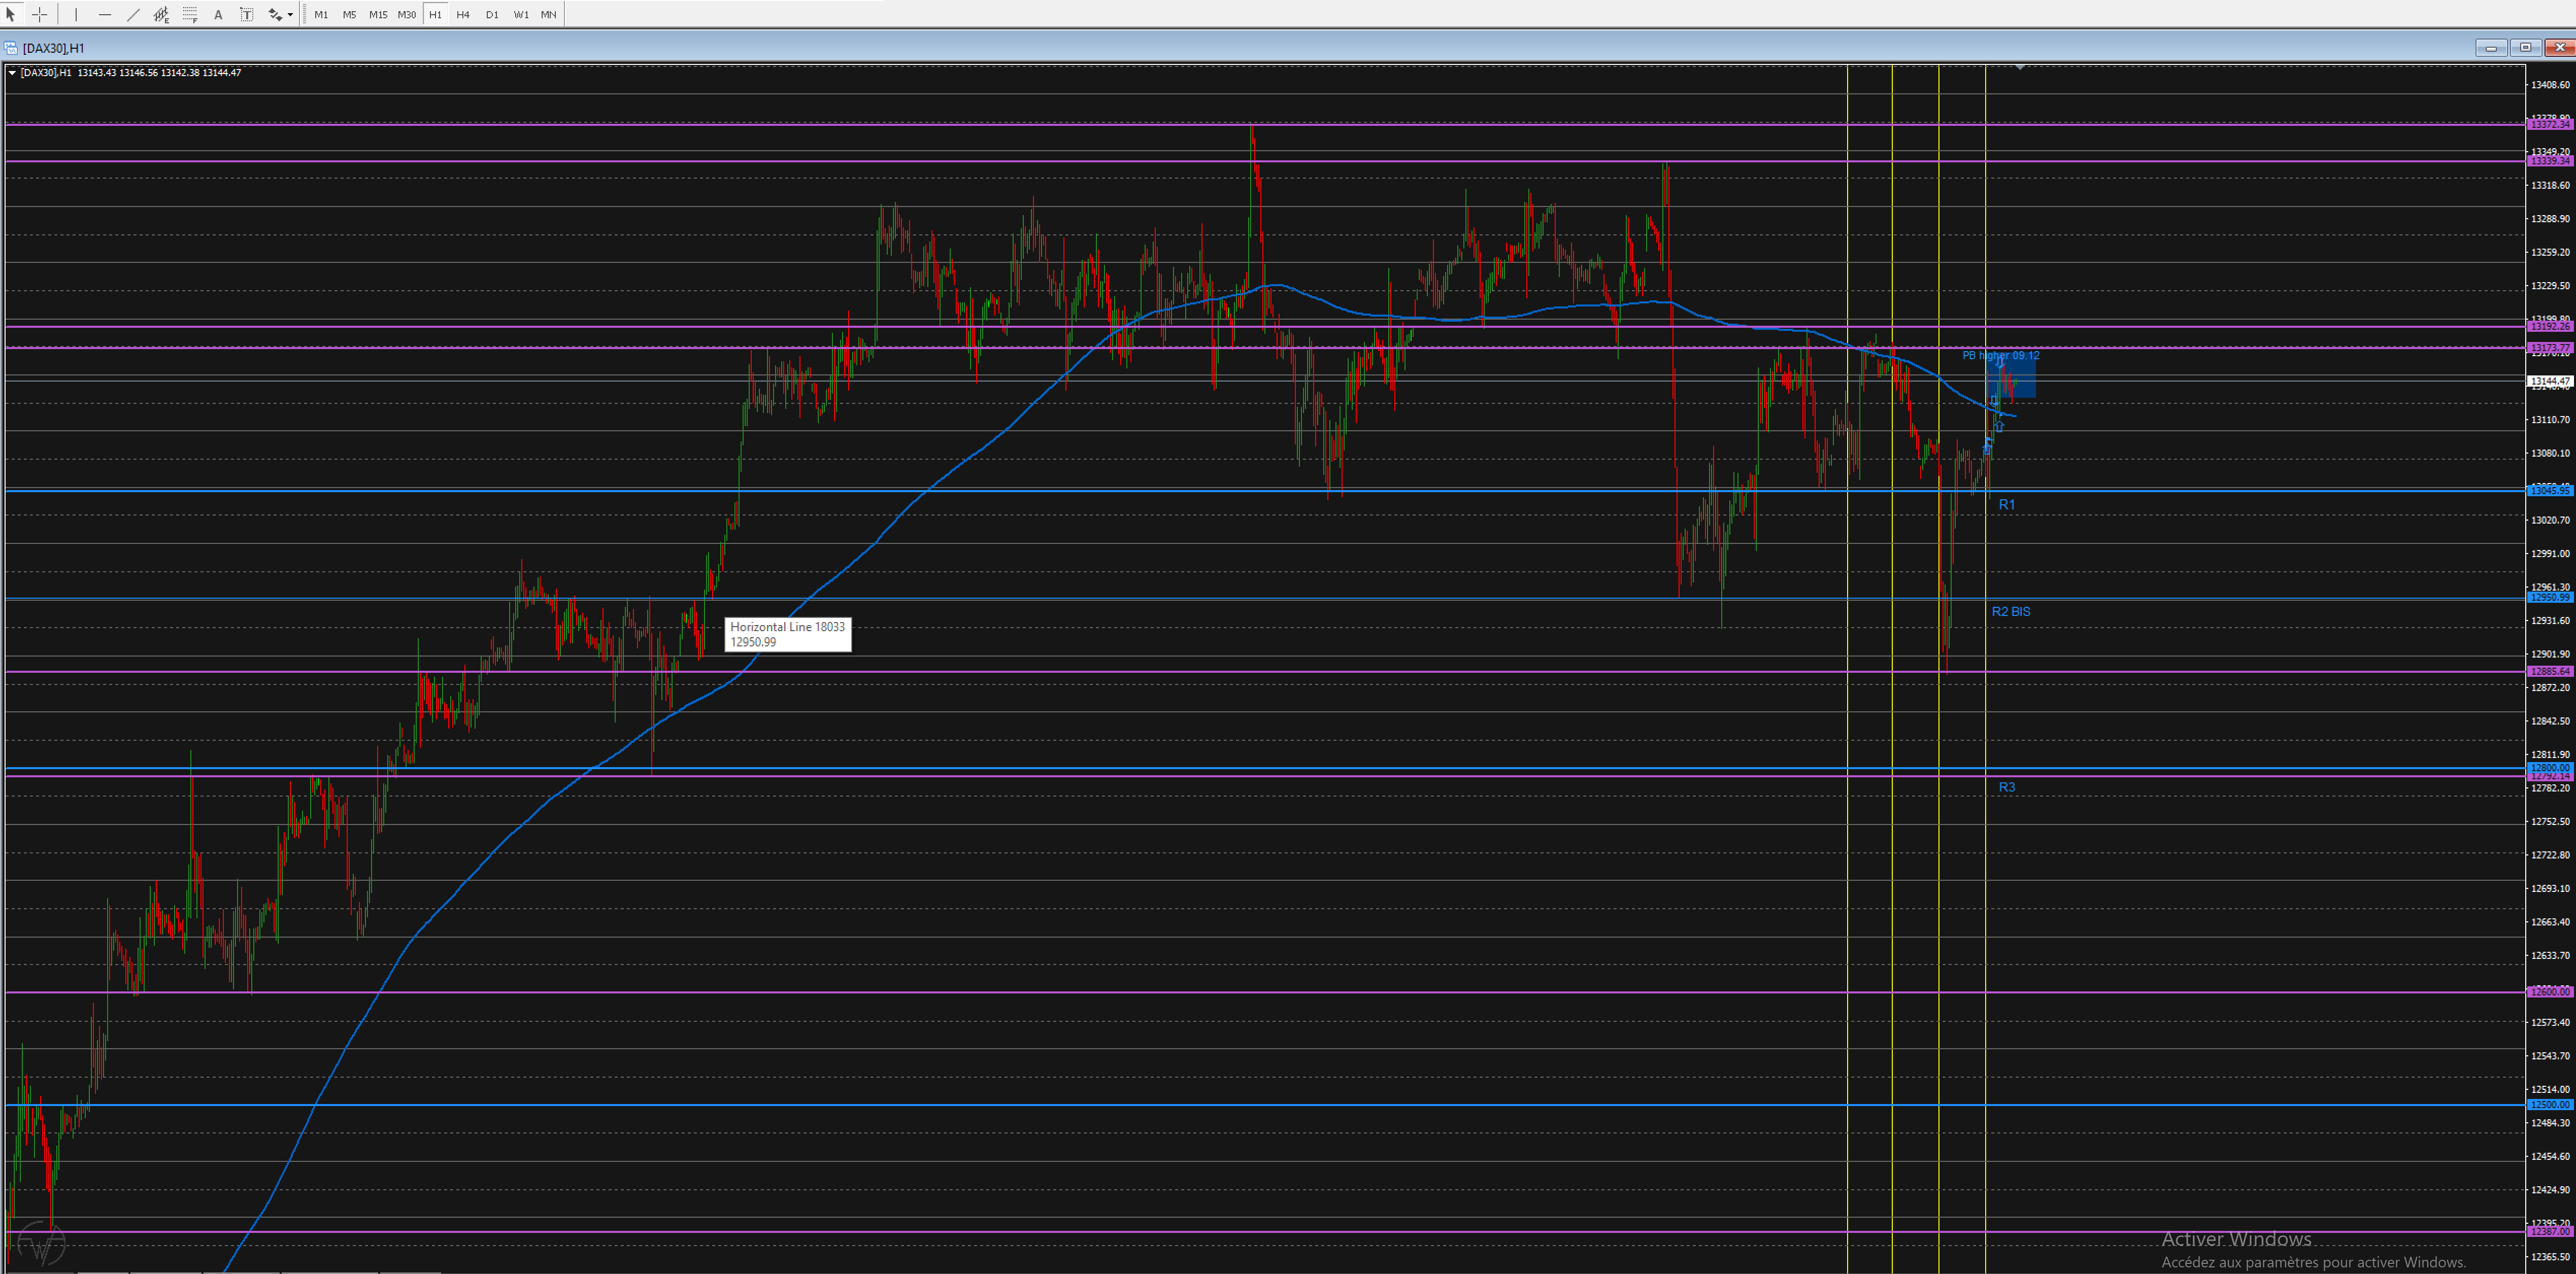The image size is (2576, 1274).
Task: Switch to W1 weekly timeframe
Action: point(521,14)
